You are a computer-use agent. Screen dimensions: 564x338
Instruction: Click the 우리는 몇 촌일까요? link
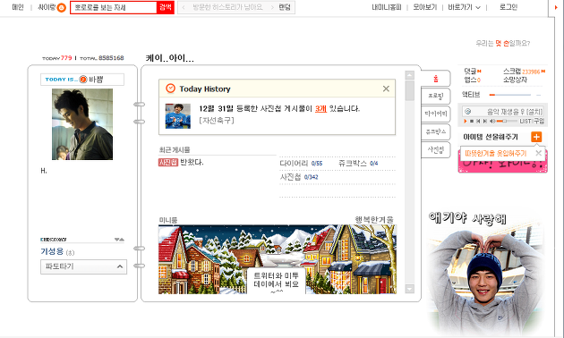pyautogui.click(x=502, y=43)
